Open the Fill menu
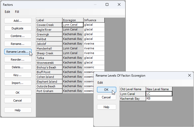The width and height of the screenshot is (194, 127). [x=17, y=12]
